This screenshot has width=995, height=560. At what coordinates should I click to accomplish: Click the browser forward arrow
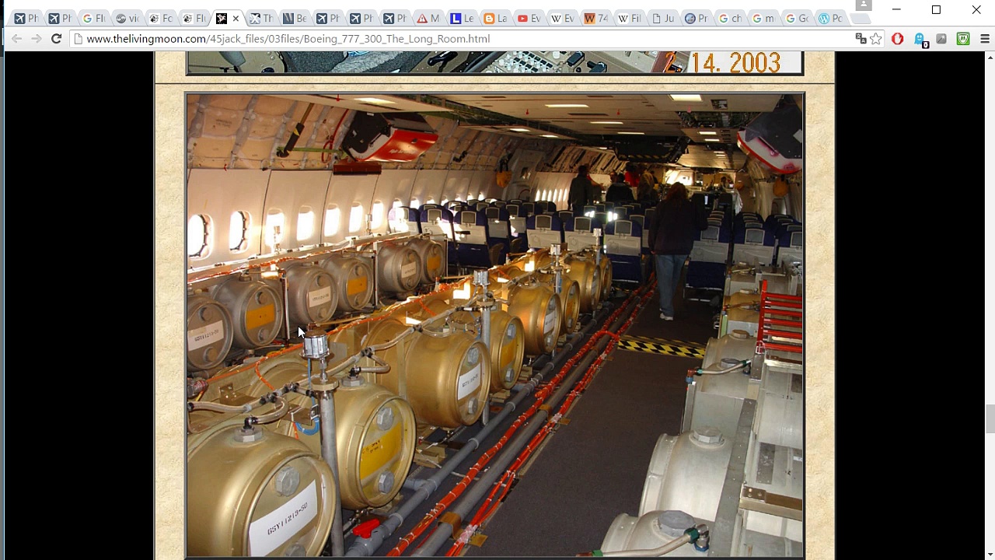point(36,39)
